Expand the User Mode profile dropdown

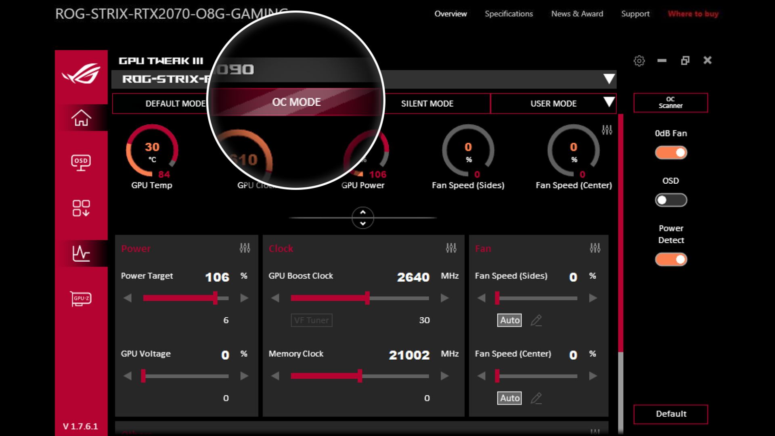[609, 102]
